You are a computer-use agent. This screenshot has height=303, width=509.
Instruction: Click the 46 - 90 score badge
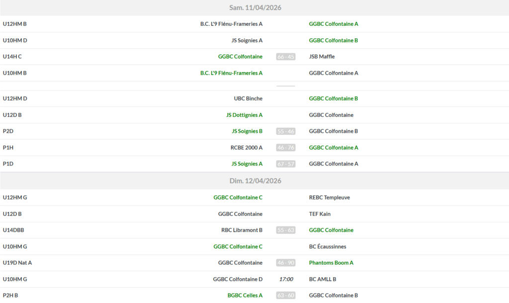[x=286, y=263]
